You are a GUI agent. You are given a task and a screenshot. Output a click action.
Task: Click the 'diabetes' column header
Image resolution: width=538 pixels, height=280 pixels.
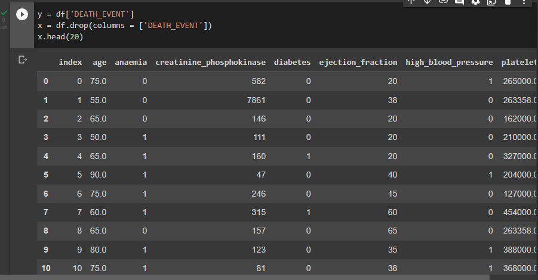(x=292, y=63)
